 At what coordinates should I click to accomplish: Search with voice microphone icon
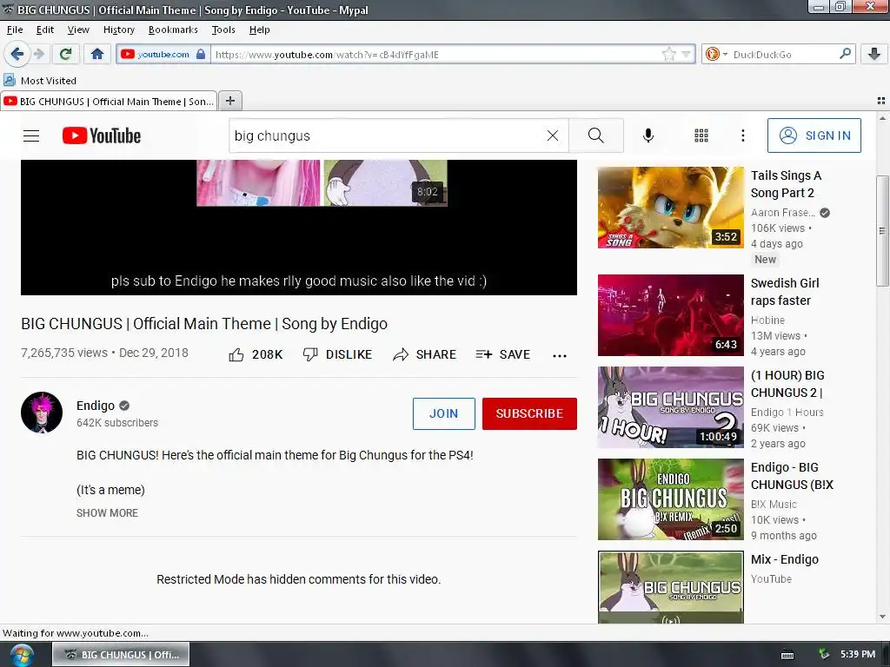648,135
